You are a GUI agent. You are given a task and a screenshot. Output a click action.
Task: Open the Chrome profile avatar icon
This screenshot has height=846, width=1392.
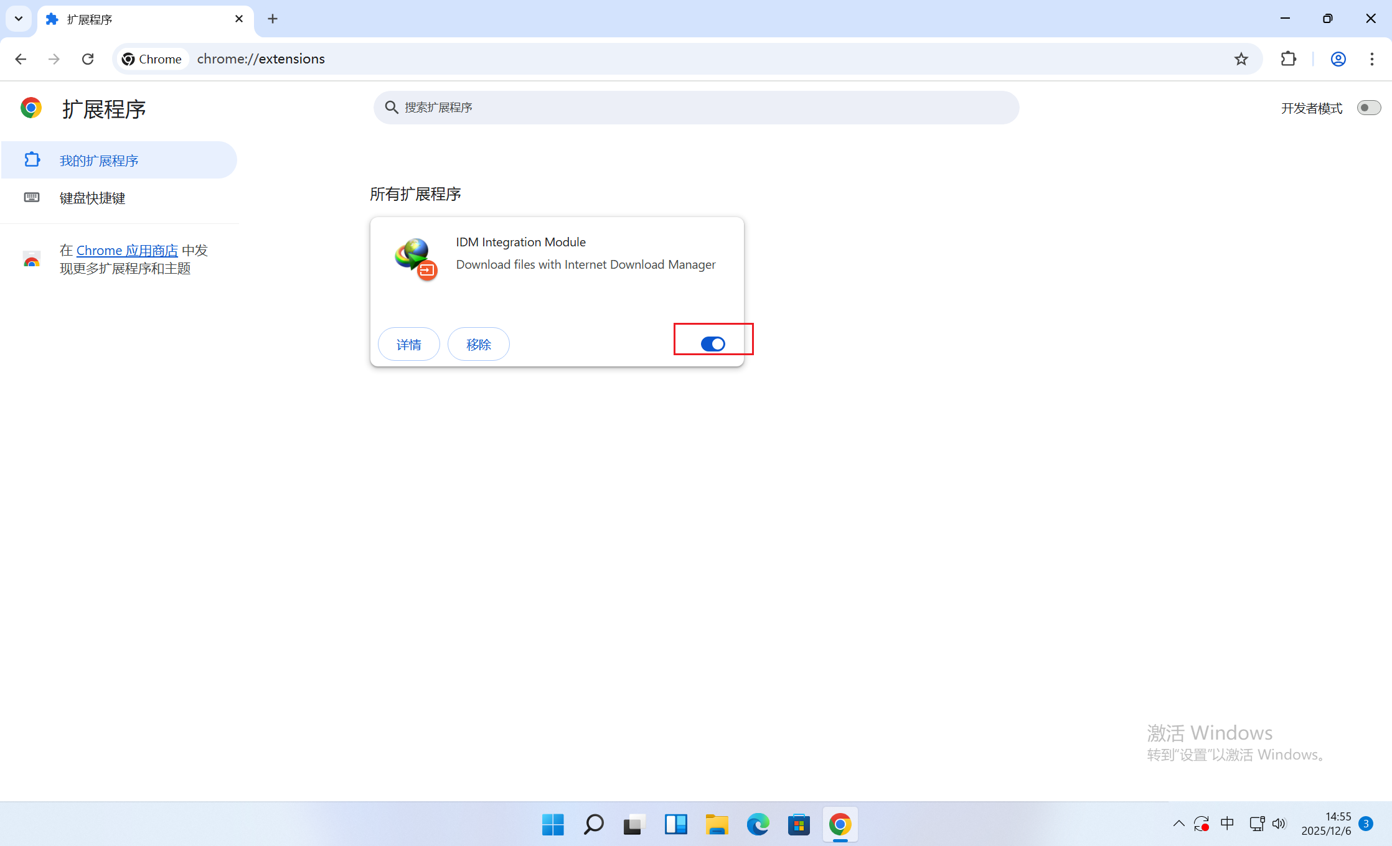click(1338, 59)
